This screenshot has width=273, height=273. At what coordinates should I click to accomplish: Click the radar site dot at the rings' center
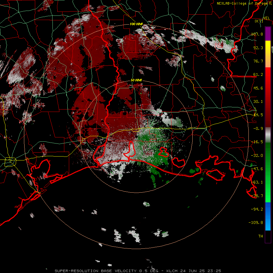[x=137, y=137]
